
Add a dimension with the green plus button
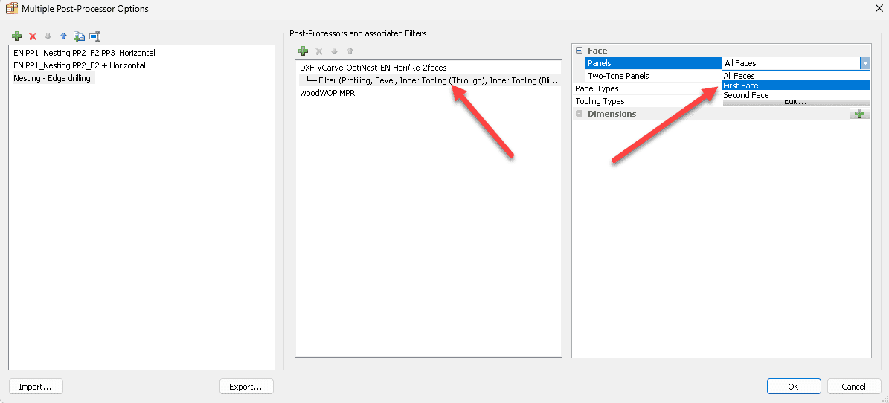pyautogui.click(x=860, y=114)
